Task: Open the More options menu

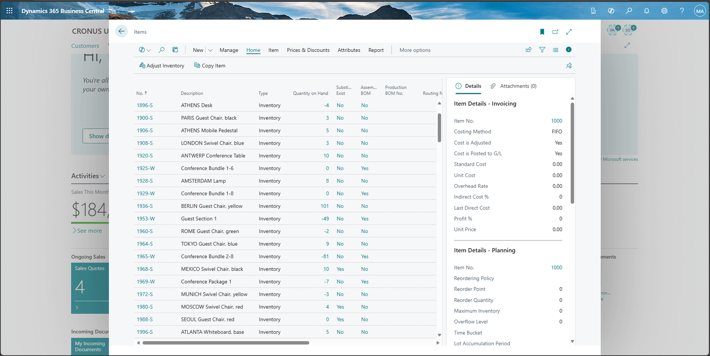Action: (415, 50)
